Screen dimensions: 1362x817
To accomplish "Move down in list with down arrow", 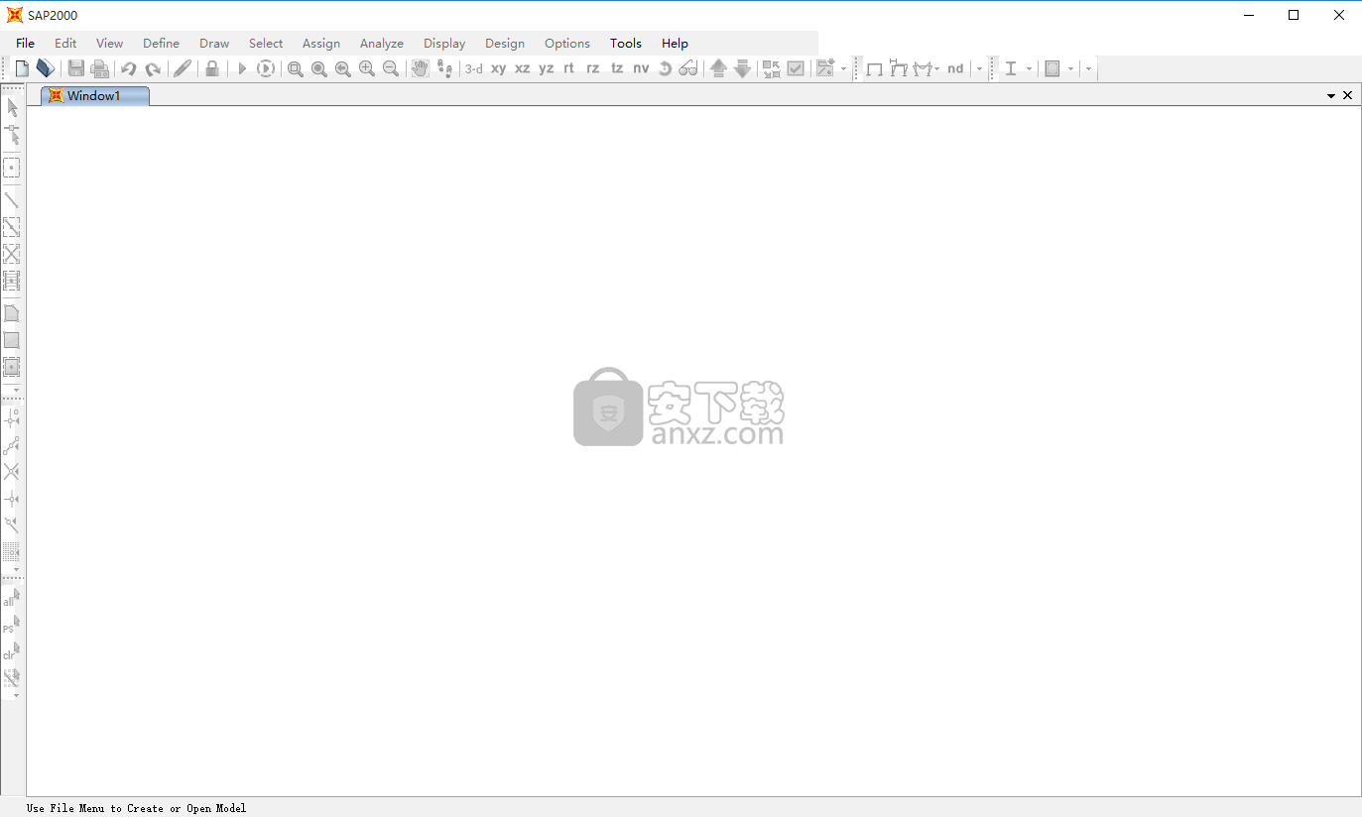I will tap(742, 68).
